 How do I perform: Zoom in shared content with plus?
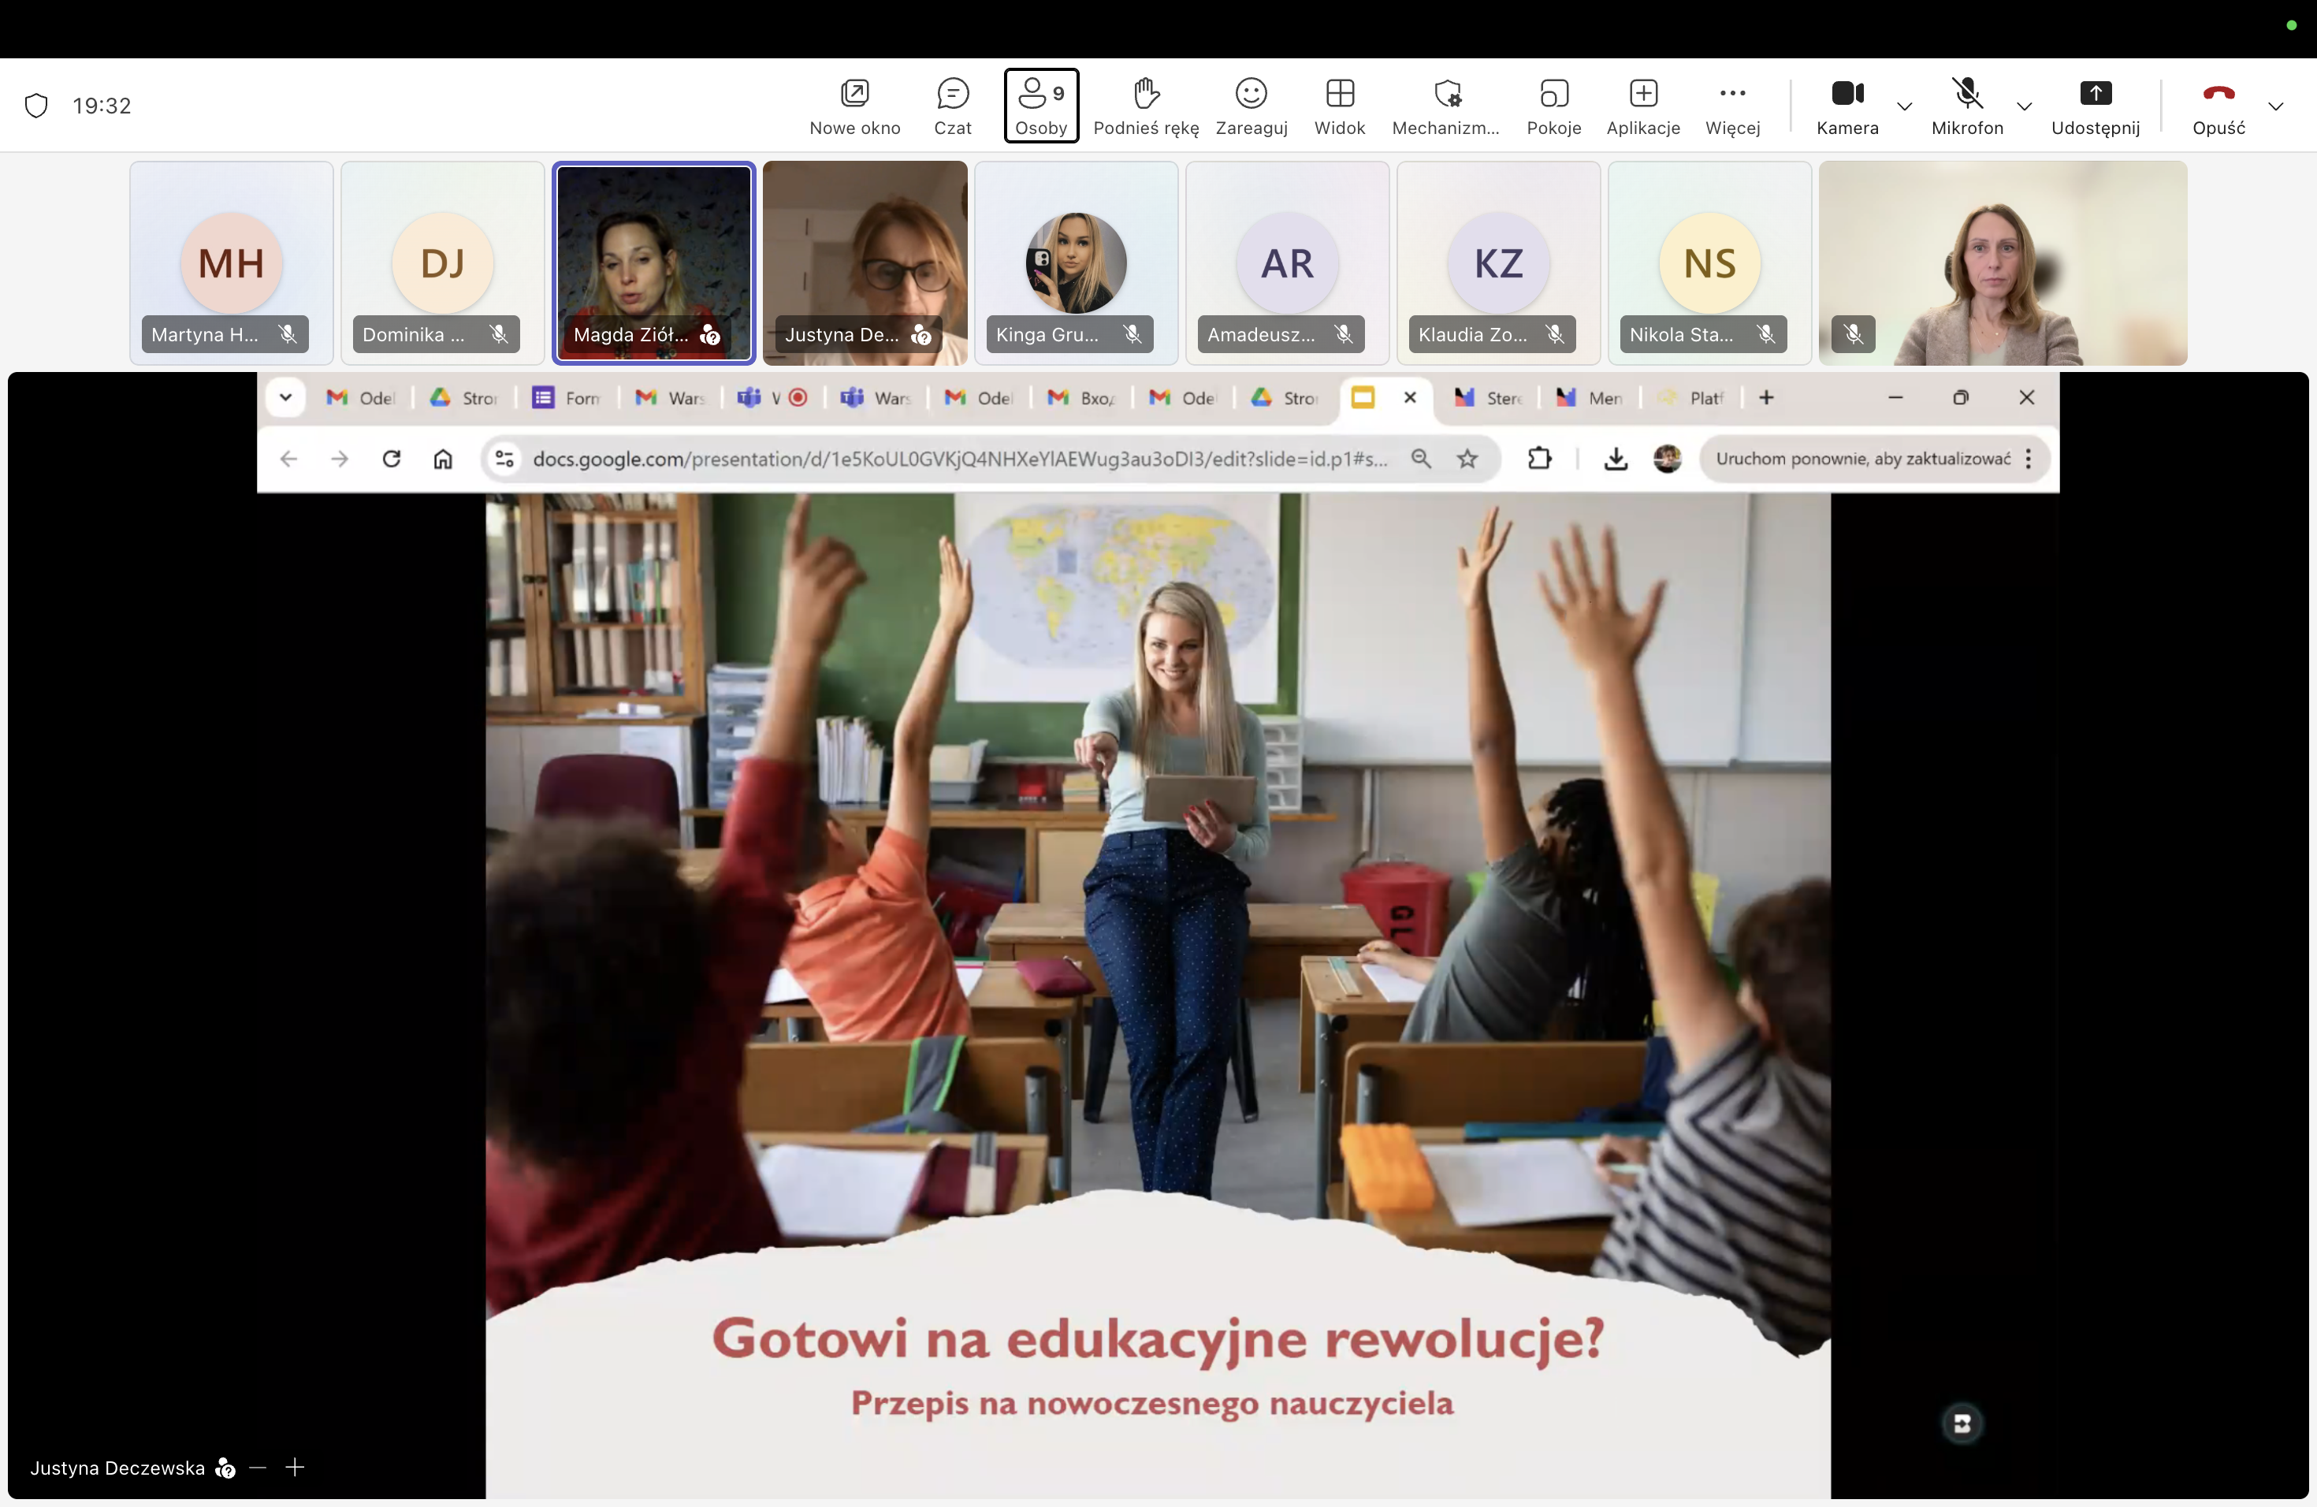pos(295,1466)
